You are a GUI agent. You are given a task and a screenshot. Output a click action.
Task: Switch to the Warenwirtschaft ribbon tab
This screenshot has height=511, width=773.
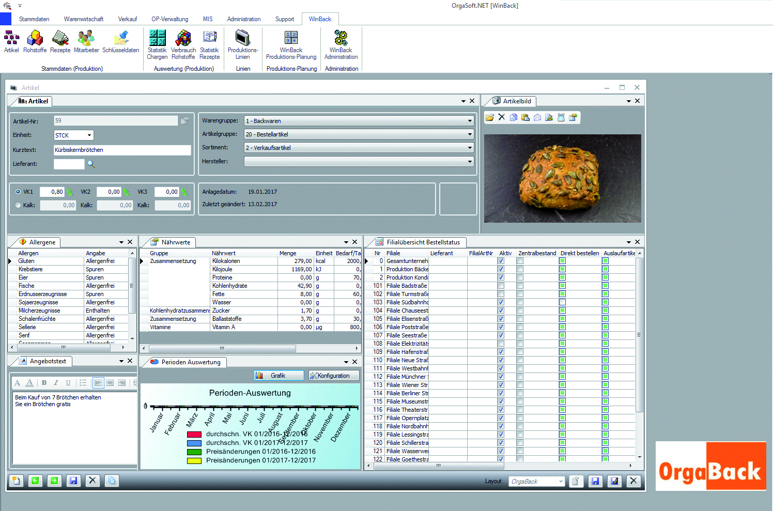[84, 19]
